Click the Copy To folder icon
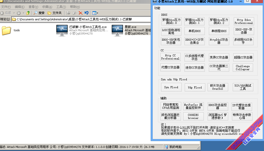Screen dimensions: 264x151 74,13
